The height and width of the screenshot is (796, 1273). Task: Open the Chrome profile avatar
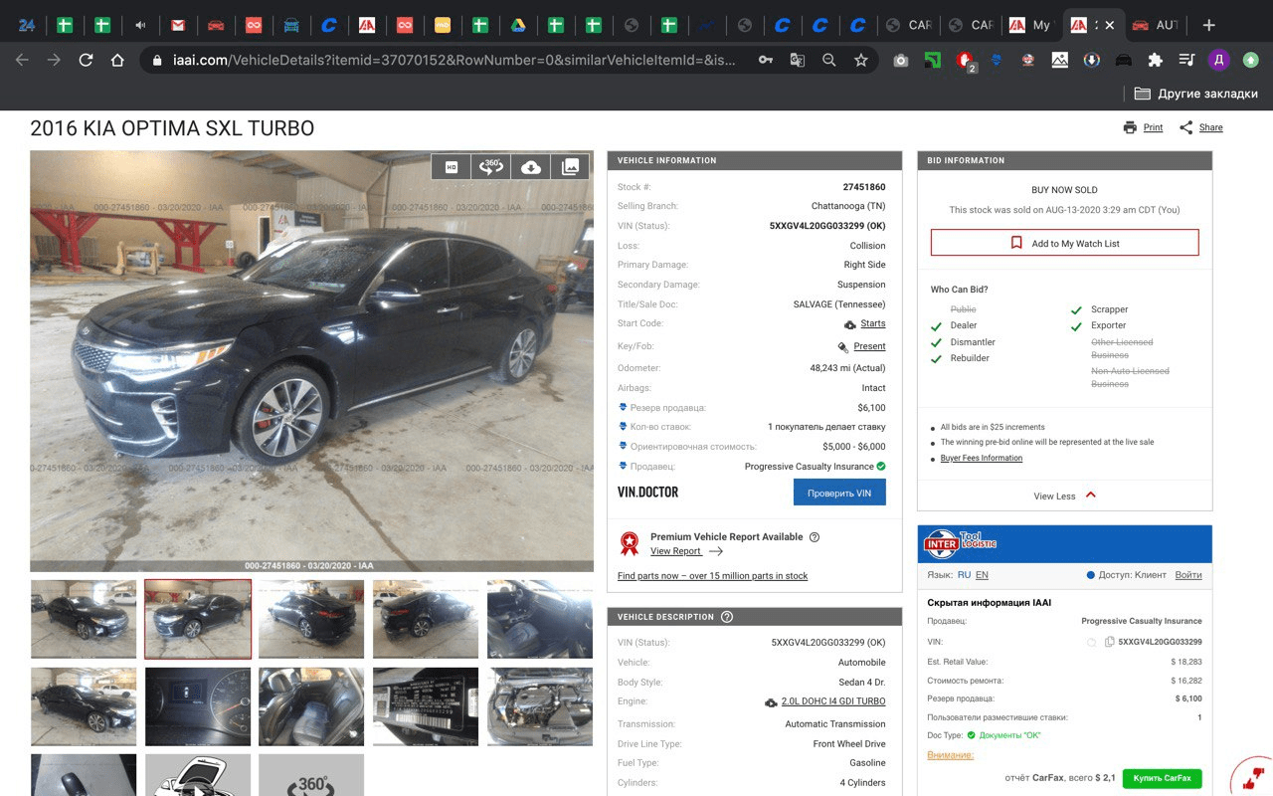pos(1218,60)
